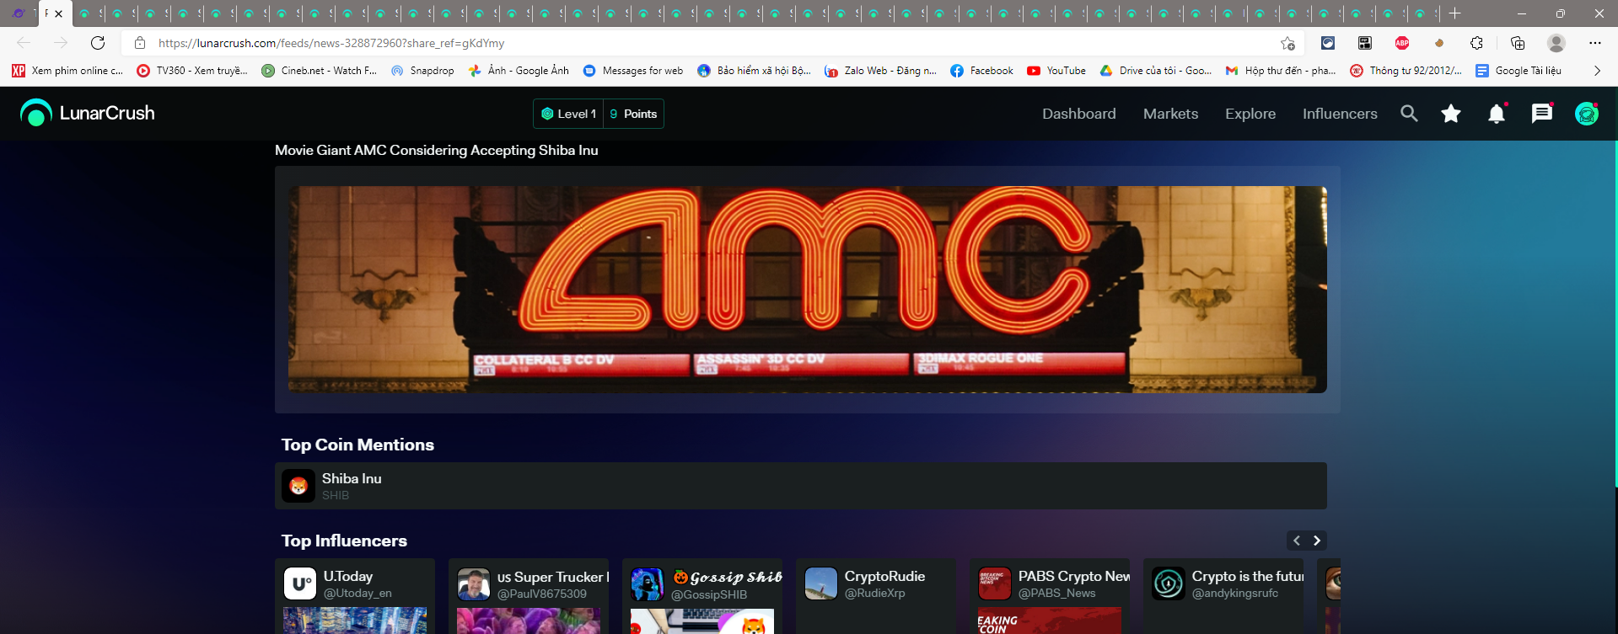1618x634 pixels.
Task: Open a new browser tab
Action: tap(1454, 13)
